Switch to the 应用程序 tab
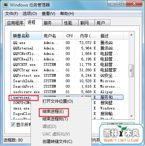 pos(15,23)
